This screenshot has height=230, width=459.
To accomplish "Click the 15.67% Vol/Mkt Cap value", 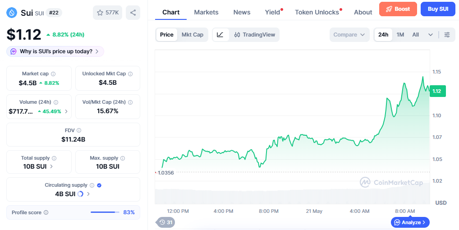I will pos(107,111).
